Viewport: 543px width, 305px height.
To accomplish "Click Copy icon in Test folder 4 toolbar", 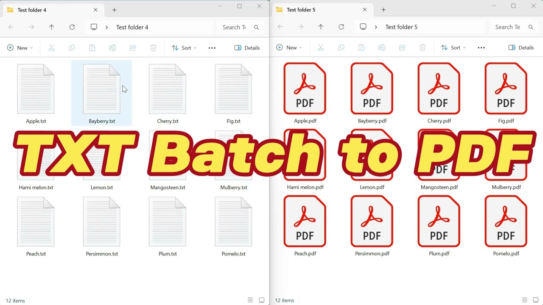I will 72,48.
